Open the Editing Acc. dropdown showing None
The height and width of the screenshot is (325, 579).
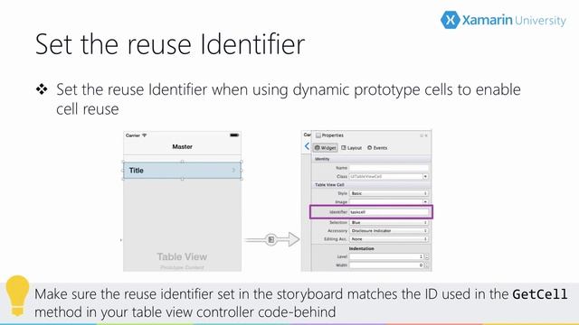pos(389,239)
